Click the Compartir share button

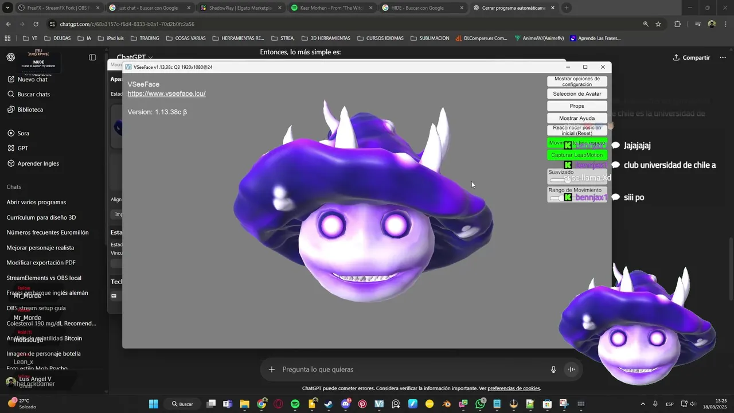(691, 57)
